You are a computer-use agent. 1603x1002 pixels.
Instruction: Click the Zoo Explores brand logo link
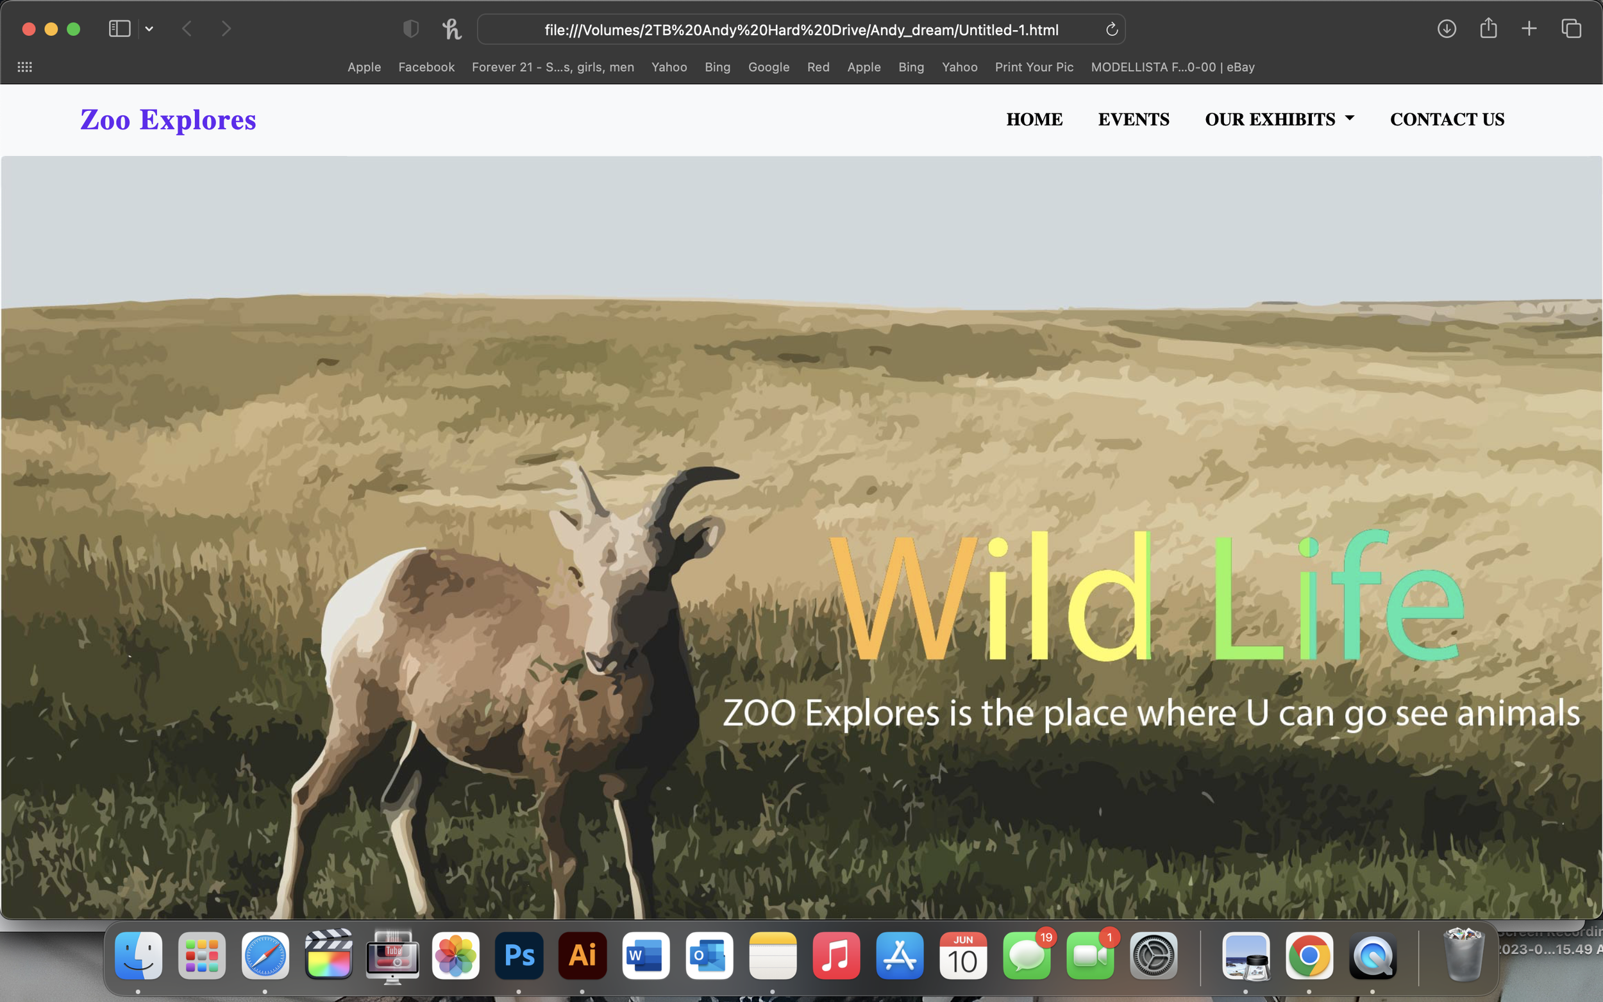coord(167,120)
